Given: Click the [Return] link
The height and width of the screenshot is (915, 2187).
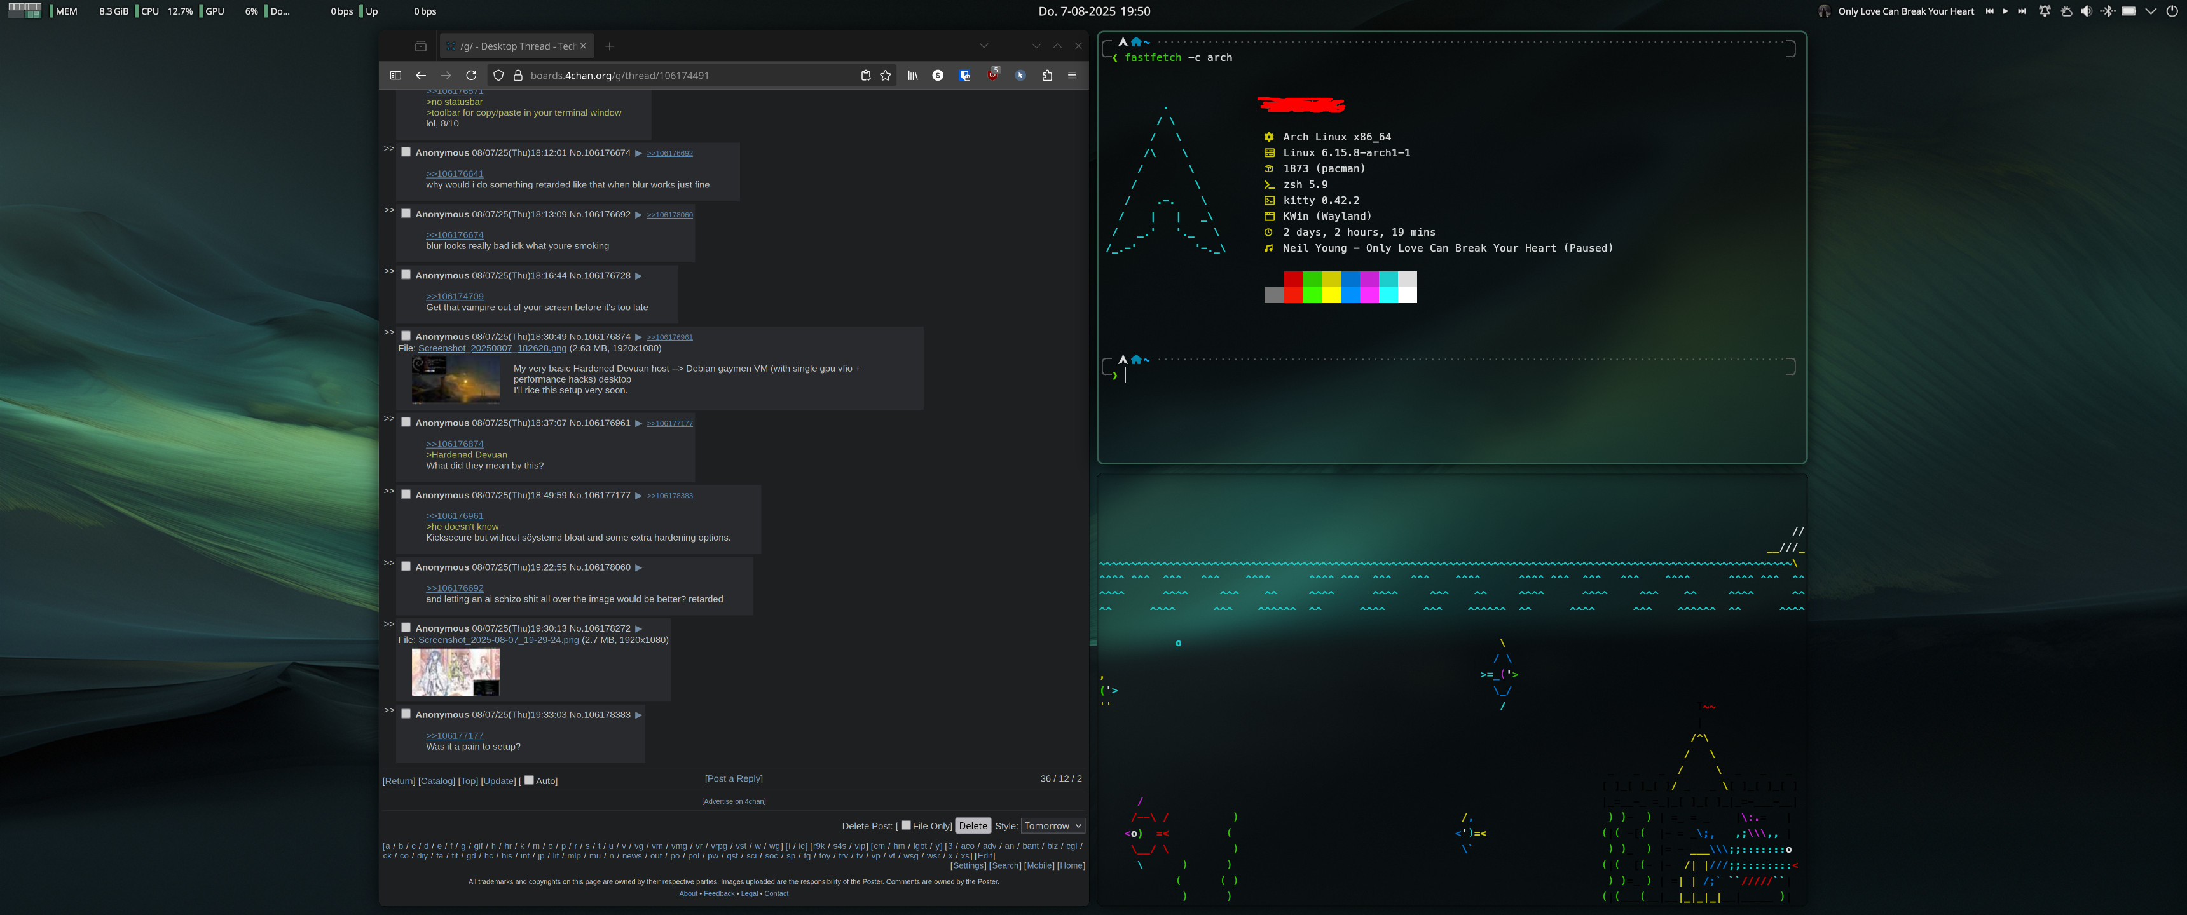Looking at the screenshot, I should point(399,781).
